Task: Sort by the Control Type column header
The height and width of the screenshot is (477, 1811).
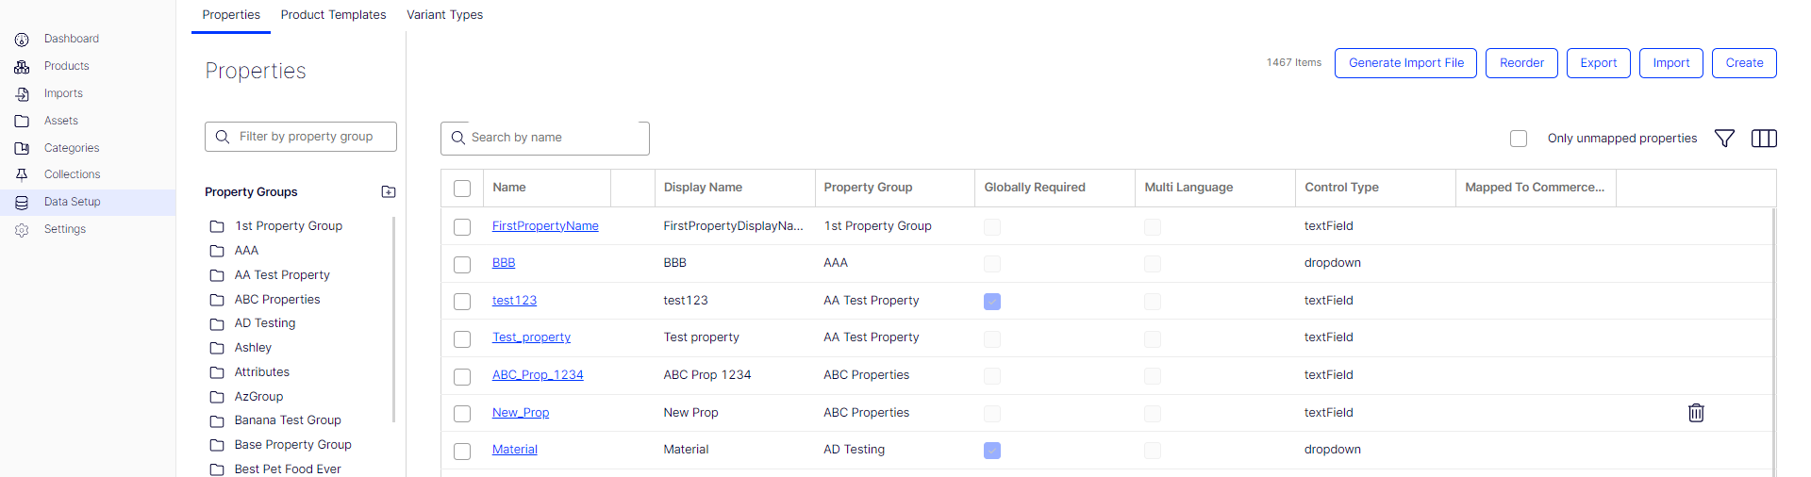Action: (x=1376, y=188)
